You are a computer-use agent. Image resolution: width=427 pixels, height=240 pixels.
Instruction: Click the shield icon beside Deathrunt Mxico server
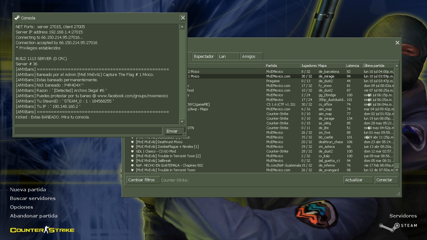click(x=132, y=142)
